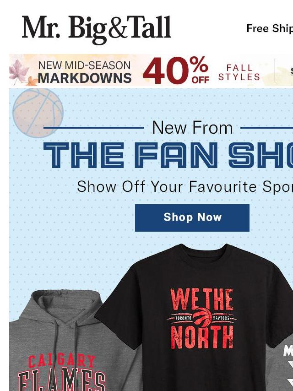Select the Fall Styles banner text

[239, 72]
